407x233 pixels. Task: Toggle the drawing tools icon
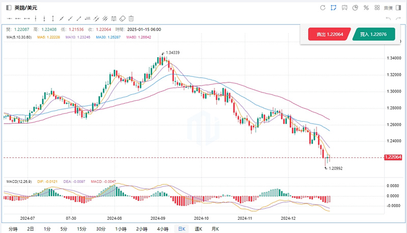[333, 8]
